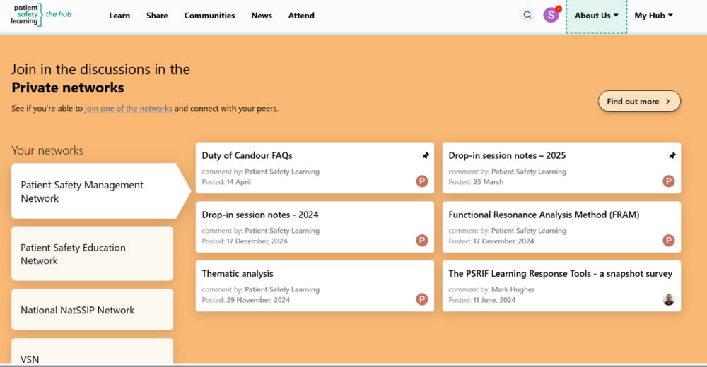This screenshot has width=707, height=367.
Task: Click 'Posted: 25 March' date text
Action: pyautogui.click(x=476, y=182)
